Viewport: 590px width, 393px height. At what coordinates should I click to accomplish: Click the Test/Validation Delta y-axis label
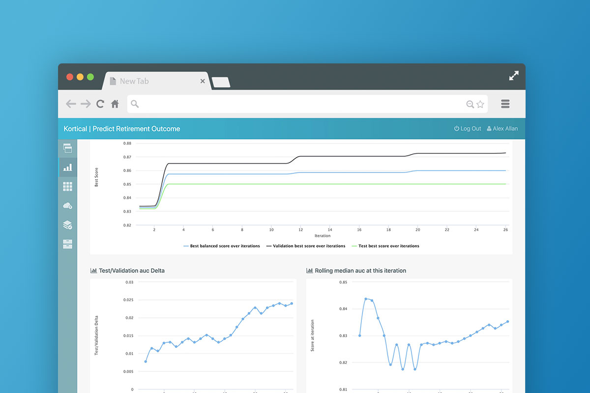pos(97,336)
